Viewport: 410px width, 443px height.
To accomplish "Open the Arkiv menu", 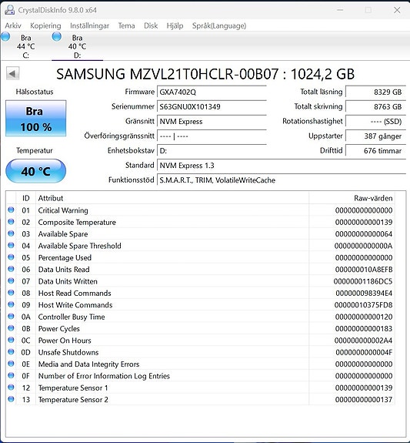I will [x=13, y=25].
